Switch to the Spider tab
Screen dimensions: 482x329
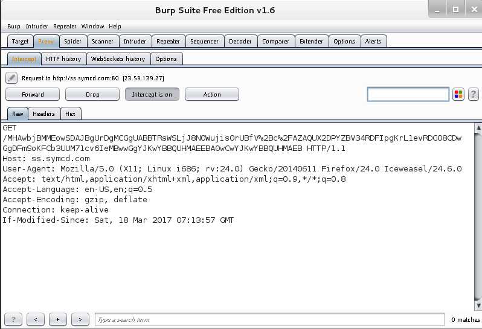73,42
